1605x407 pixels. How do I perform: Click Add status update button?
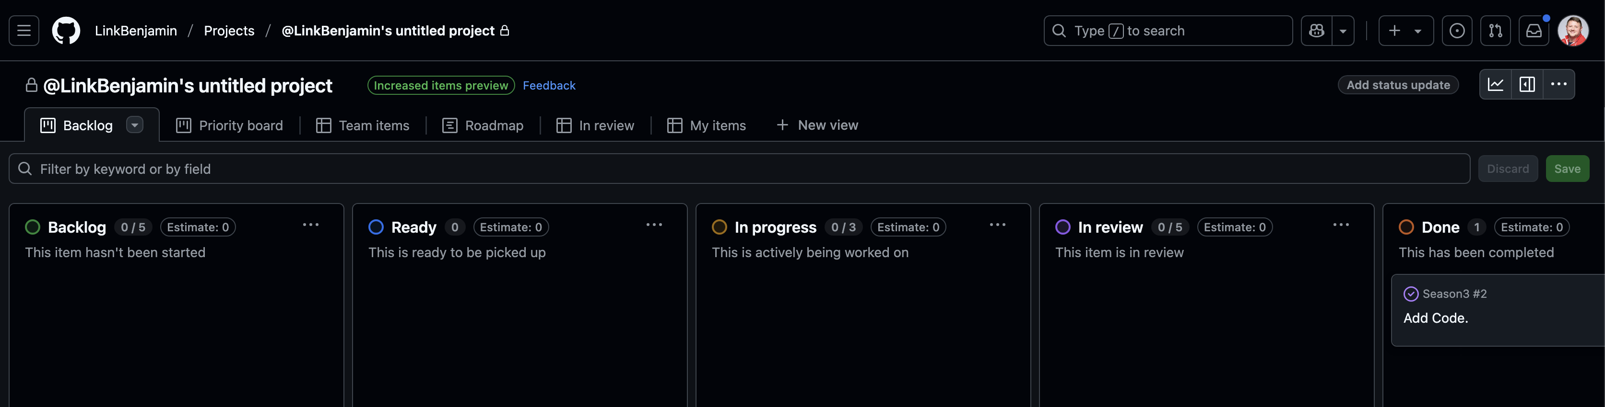point(1398,85)
